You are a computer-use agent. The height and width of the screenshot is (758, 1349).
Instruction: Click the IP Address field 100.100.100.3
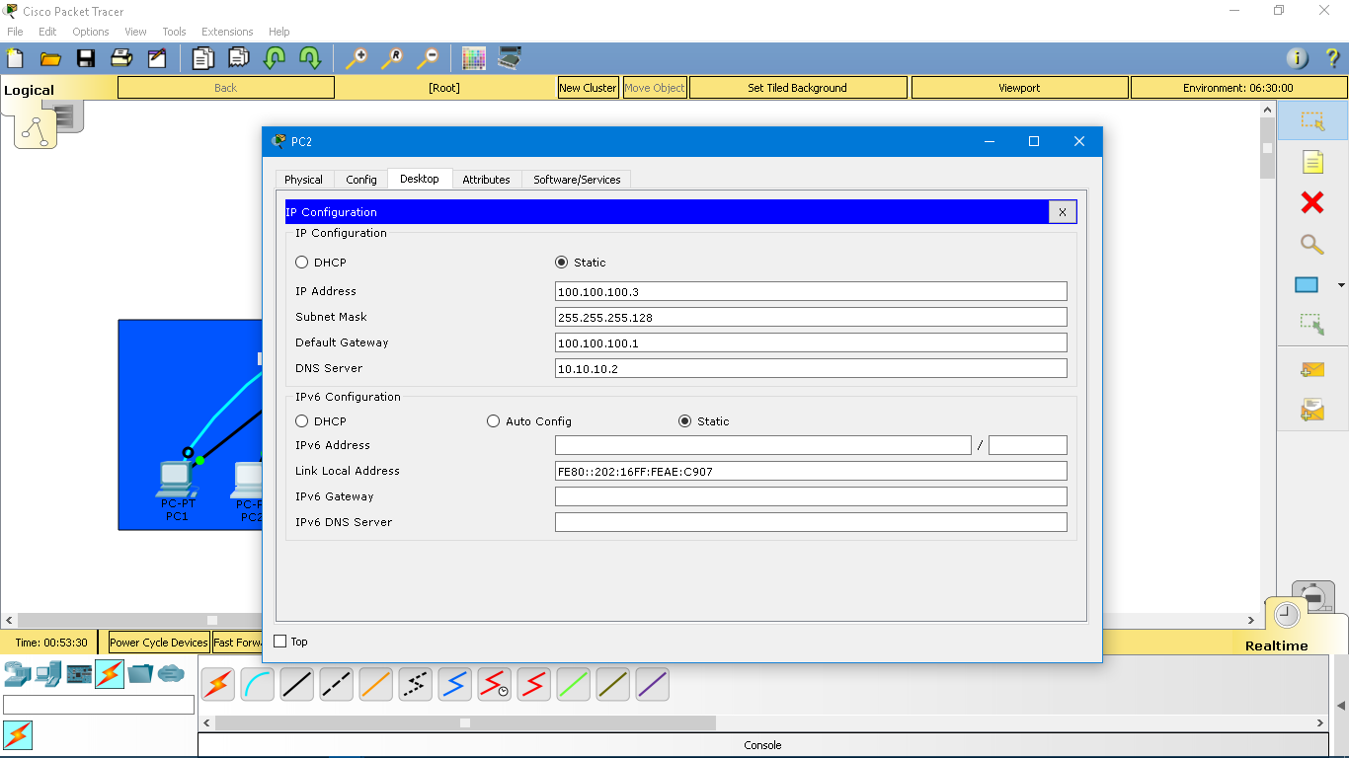point(811,291)
